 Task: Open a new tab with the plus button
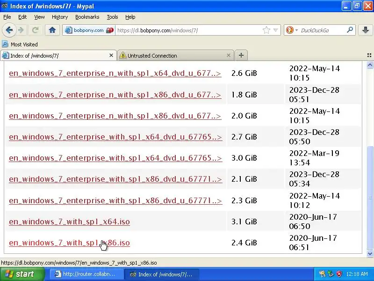coord(241,55)
